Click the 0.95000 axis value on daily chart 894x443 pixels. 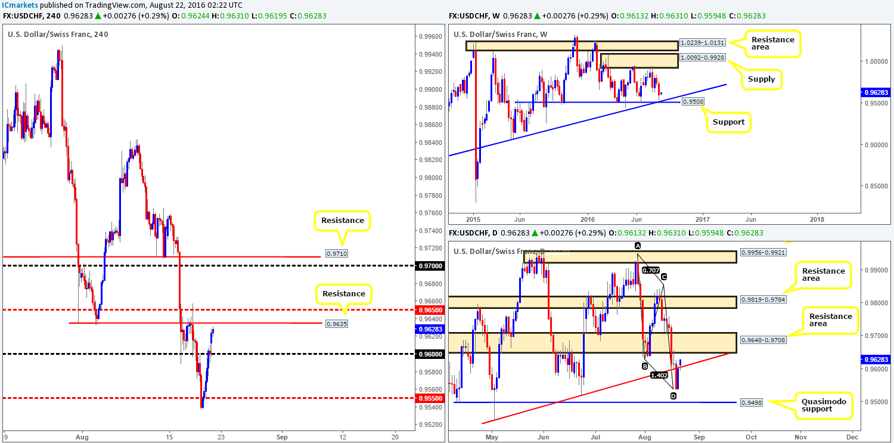876,402
